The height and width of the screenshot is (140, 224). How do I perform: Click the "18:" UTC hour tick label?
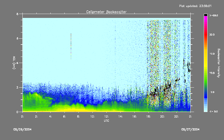[x=148, y=116]
